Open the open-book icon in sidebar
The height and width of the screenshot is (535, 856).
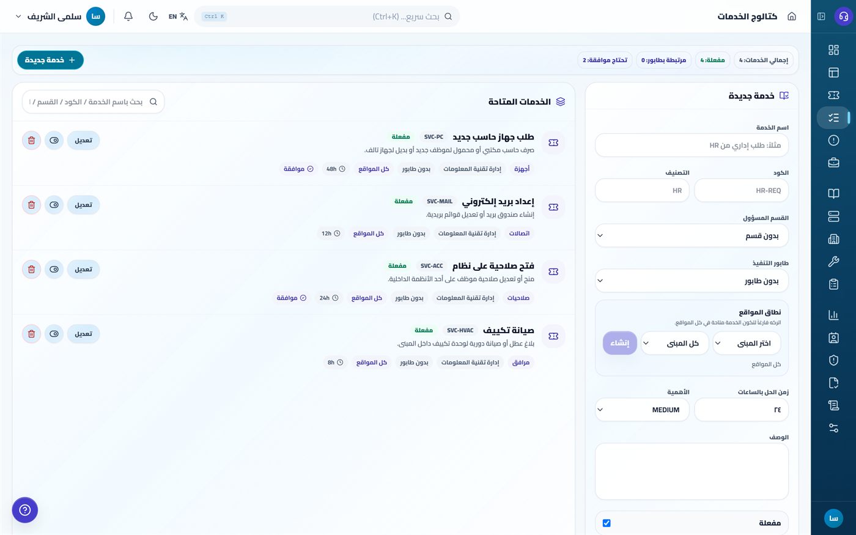pyautogui.click(x=833, y=194)
